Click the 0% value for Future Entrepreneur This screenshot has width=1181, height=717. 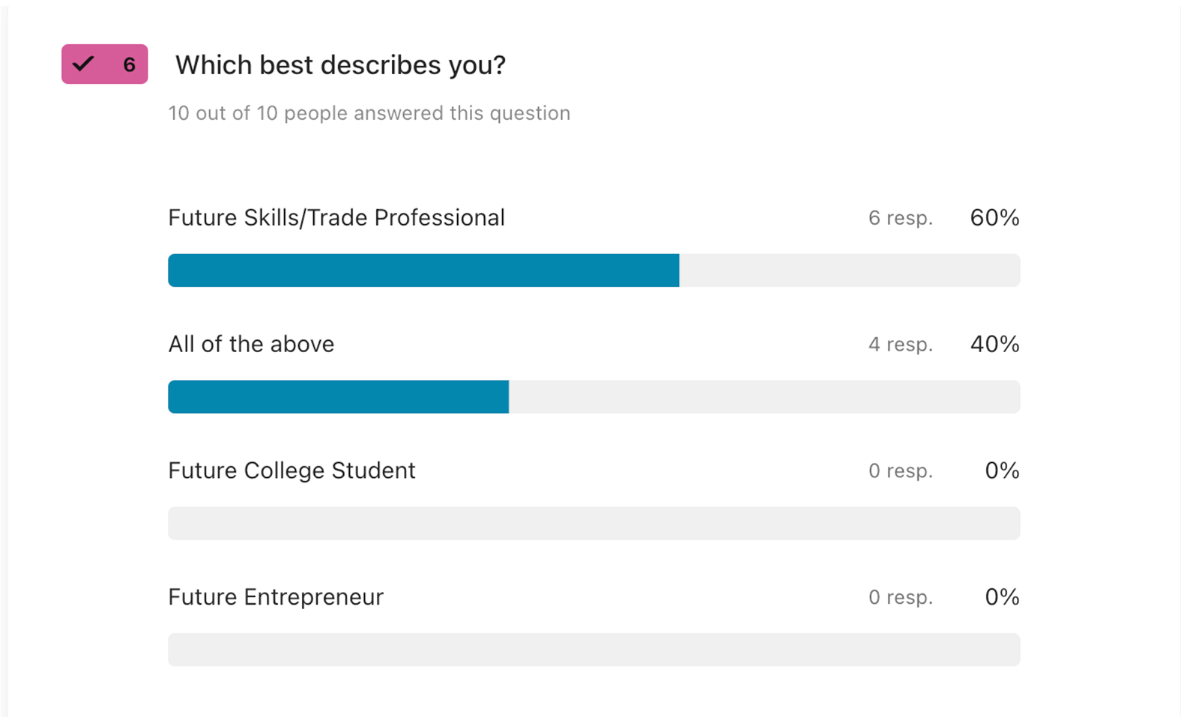click(1002, 597)
